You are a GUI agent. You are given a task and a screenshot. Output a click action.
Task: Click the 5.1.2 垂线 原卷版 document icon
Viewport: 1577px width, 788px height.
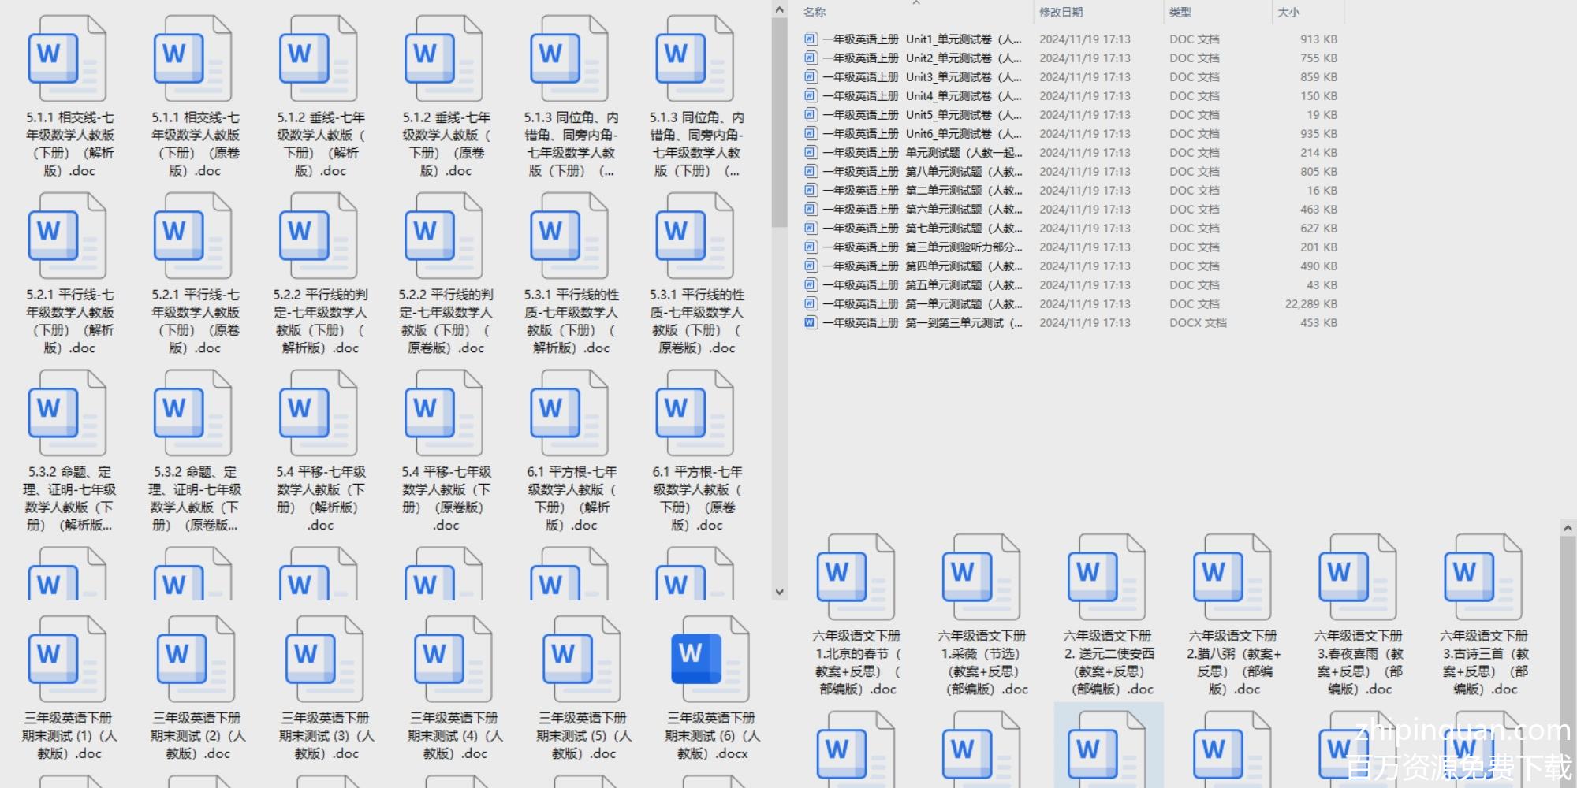[444, 59]
